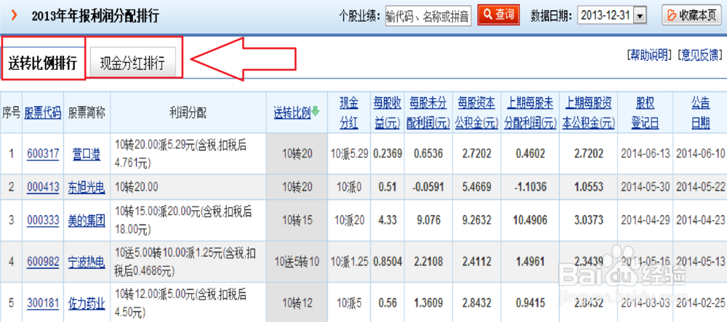The image size is (727, 322).
Task: Click the stock code or name search field
Action: [x=428, y=16]
